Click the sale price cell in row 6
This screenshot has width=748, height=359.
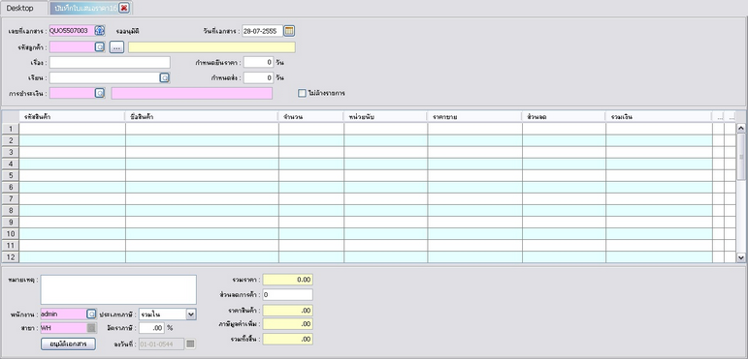pyautogui.click(x=475, y=187)
